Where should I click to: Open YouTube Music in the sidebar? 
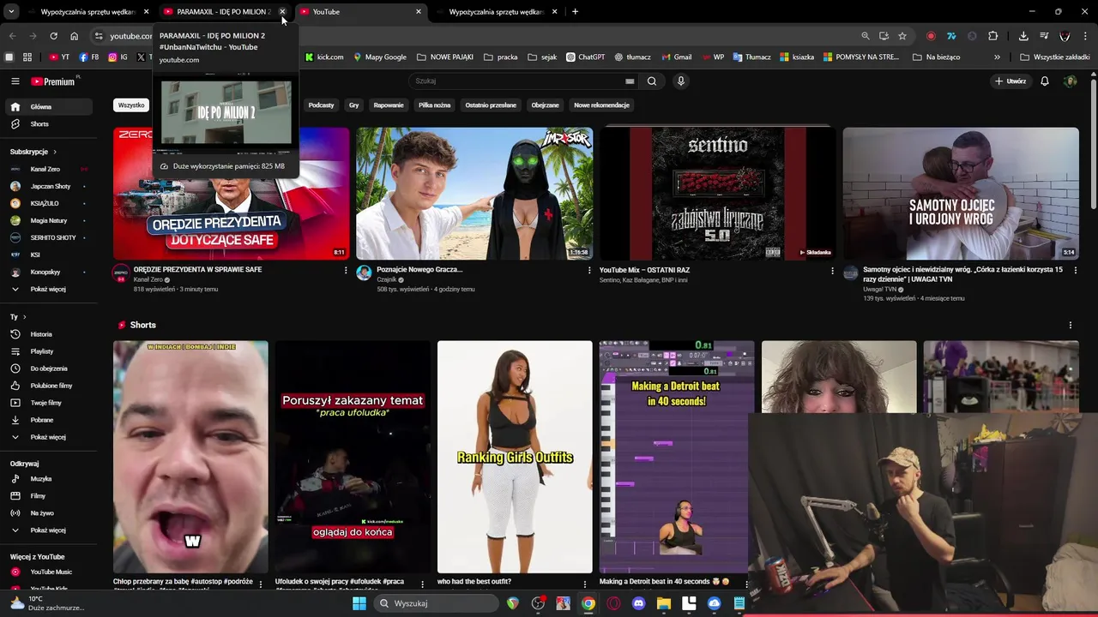pyautogui.click(x=47, y=572)
